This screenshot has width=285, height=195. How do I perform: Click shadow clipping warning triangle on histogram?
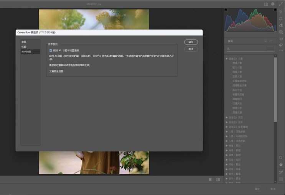point(226,10)
